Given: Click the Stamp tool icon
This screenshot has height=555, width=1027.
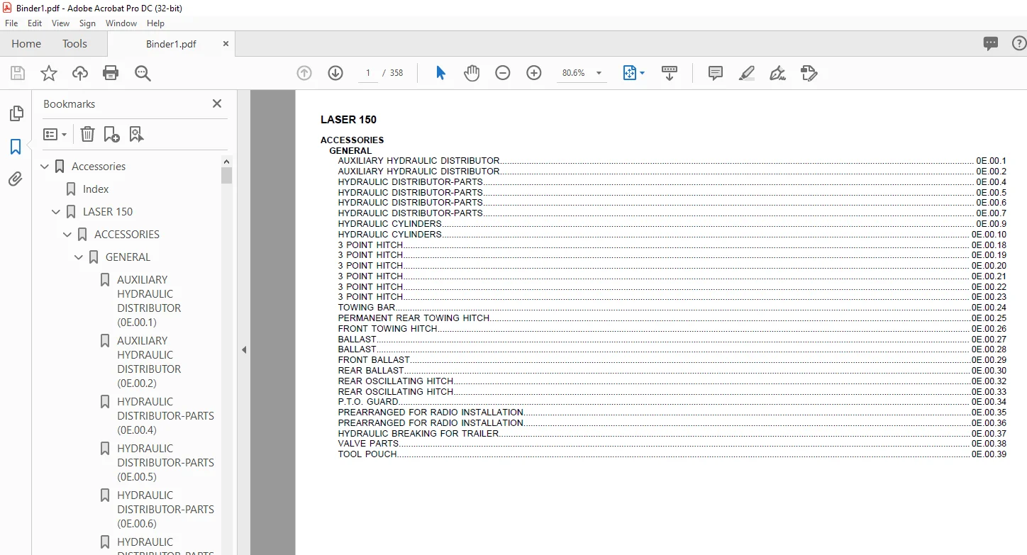Looking at the screenshot, I should 809,73.
